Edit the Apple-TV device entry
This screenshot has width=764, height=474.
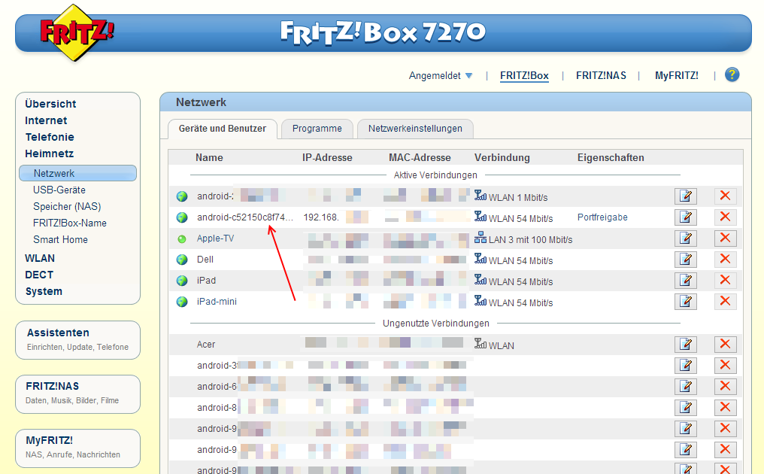point(686,238)
